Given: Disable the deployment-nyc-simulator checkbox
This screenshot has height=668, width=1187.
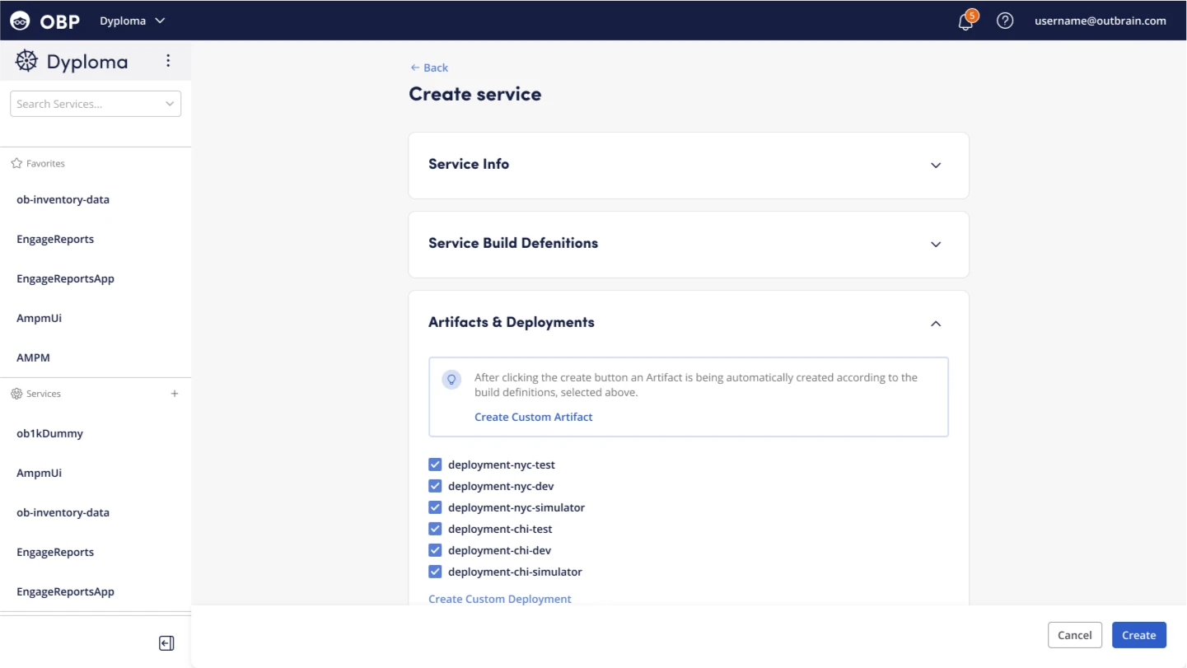Looking at the screenshot, I should [435, 507].
